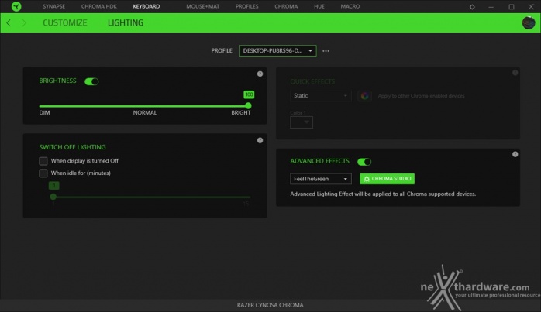
Task: Open the Chroma HDK tab
Action: coord(99,6)
